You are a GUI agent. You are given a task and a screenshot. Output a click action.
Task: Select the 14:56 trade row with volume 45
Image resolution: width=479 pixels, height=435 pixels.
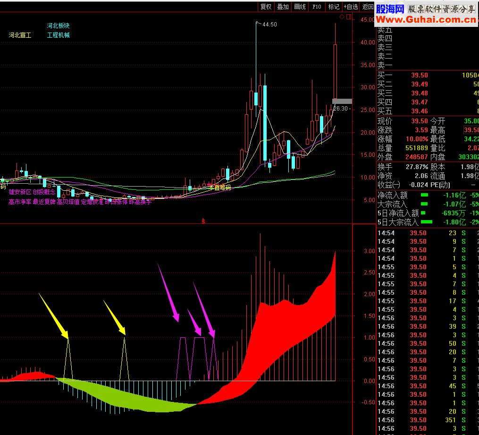428,386
